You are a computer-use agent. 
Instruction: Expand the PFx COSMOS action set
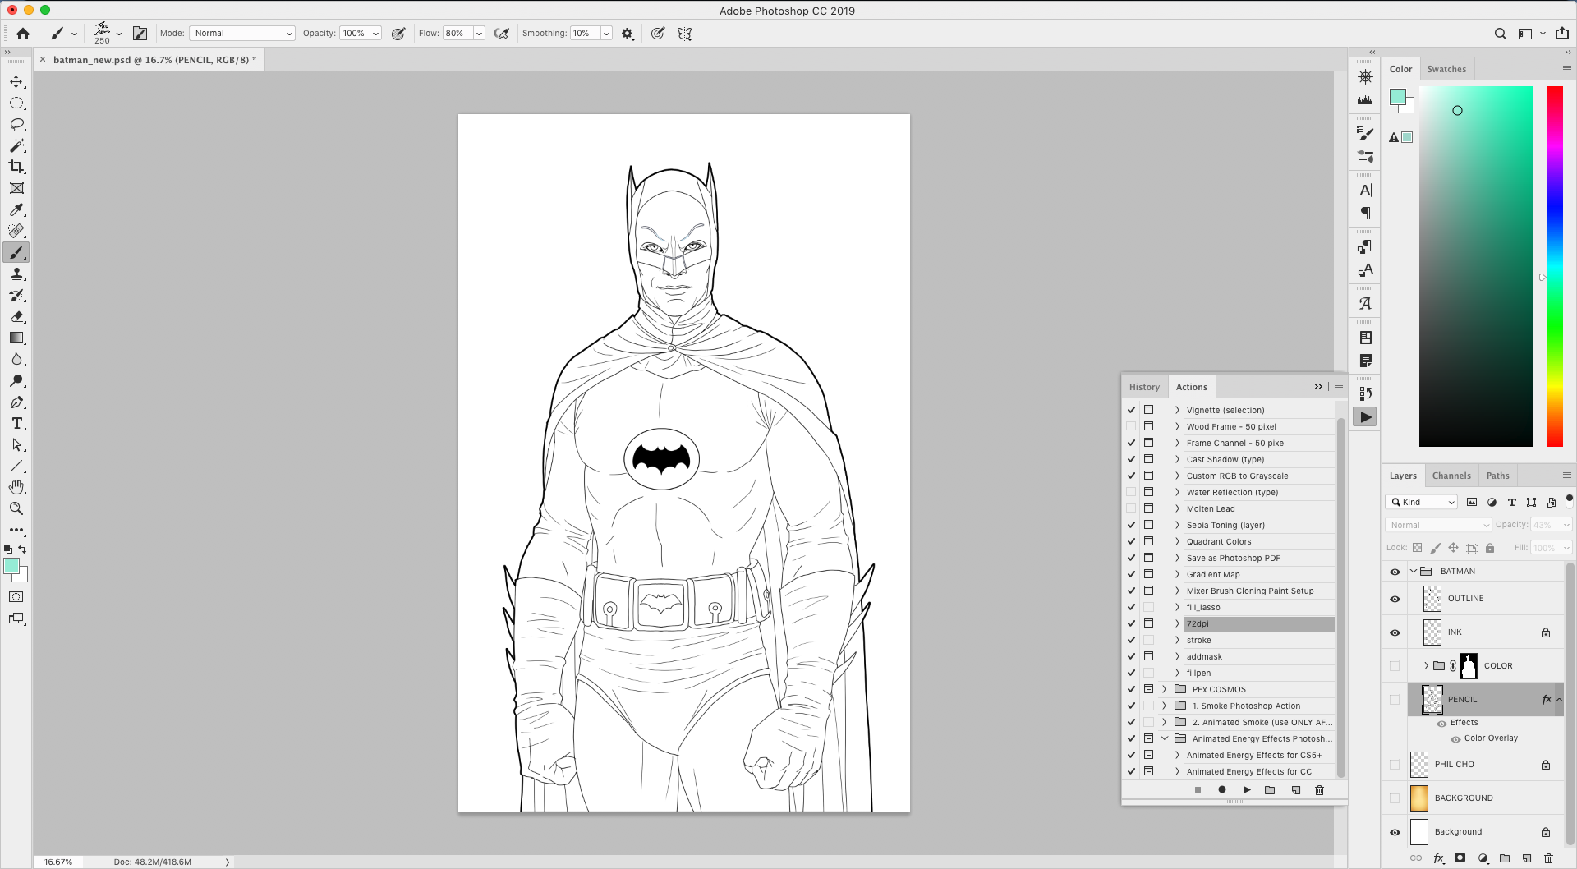1164,689
